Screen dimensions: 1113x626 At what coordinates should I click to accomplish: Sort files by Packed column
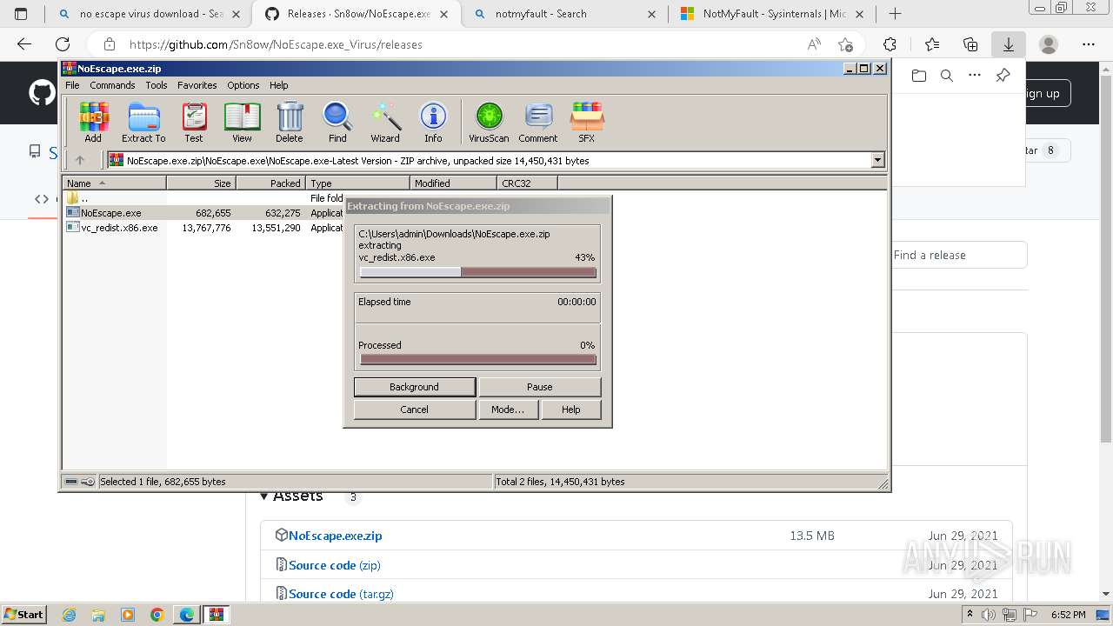coord(271,183)
